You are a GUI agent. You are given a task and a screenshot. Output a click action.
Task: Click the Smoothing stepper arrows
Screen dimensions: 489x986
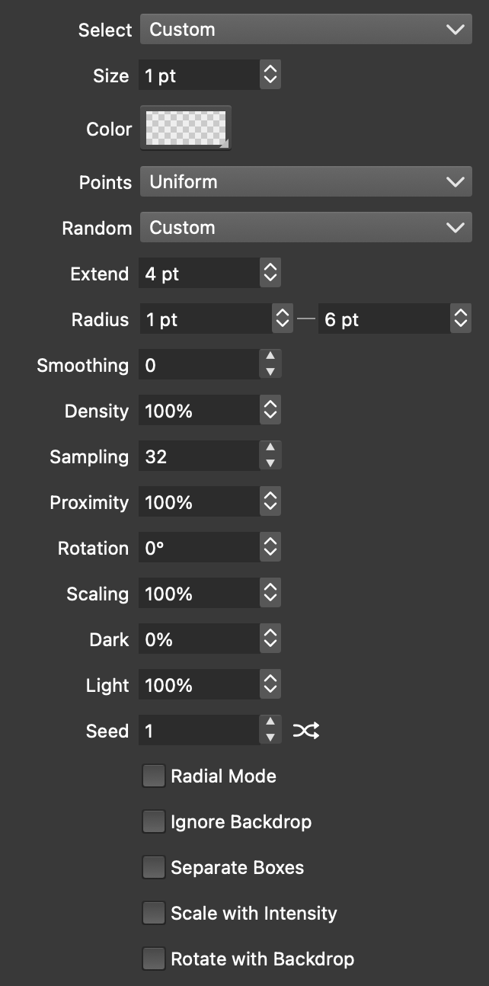(x=270, y=365)
